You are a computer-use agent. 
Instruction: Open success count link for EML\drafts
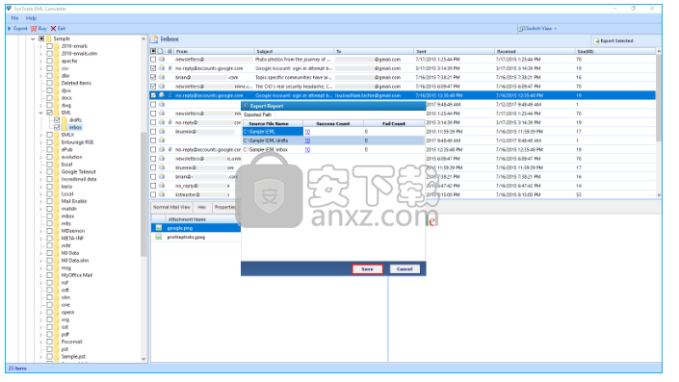pos(307,141)
